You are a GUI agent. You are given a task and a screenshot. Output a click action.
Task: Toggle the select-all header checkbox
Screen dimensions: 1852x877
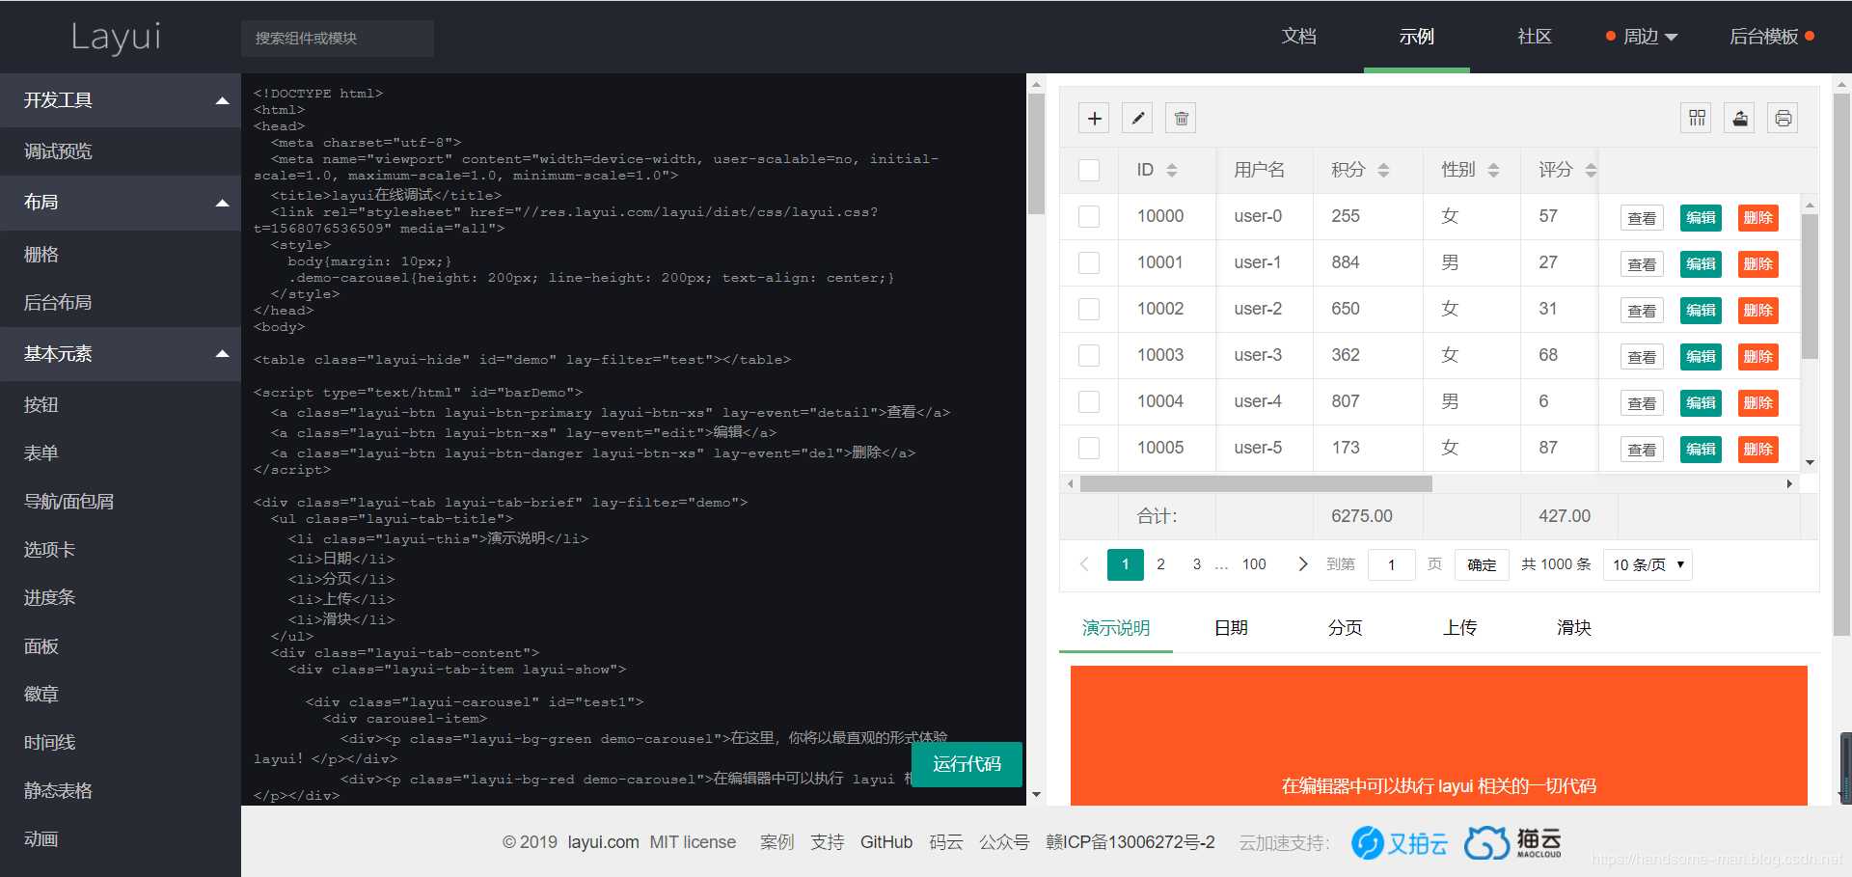pos(1089,171)
